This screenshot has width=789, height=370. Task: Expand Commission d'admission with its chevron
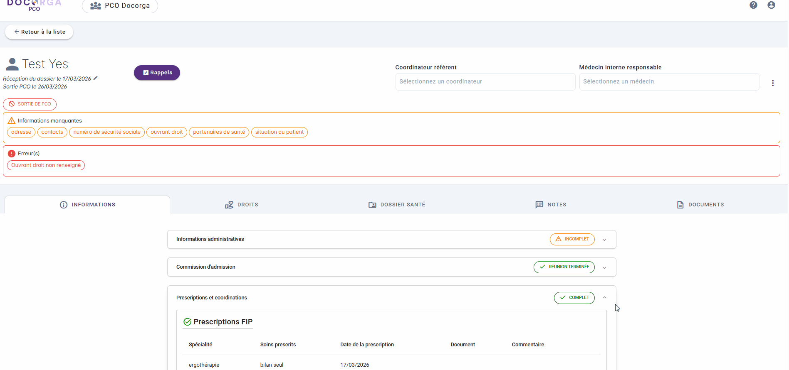(604, 267)
